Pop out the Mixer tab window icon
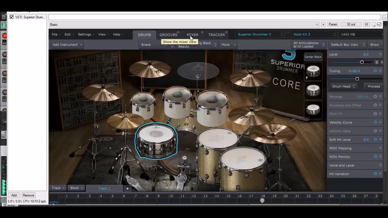 202,32
